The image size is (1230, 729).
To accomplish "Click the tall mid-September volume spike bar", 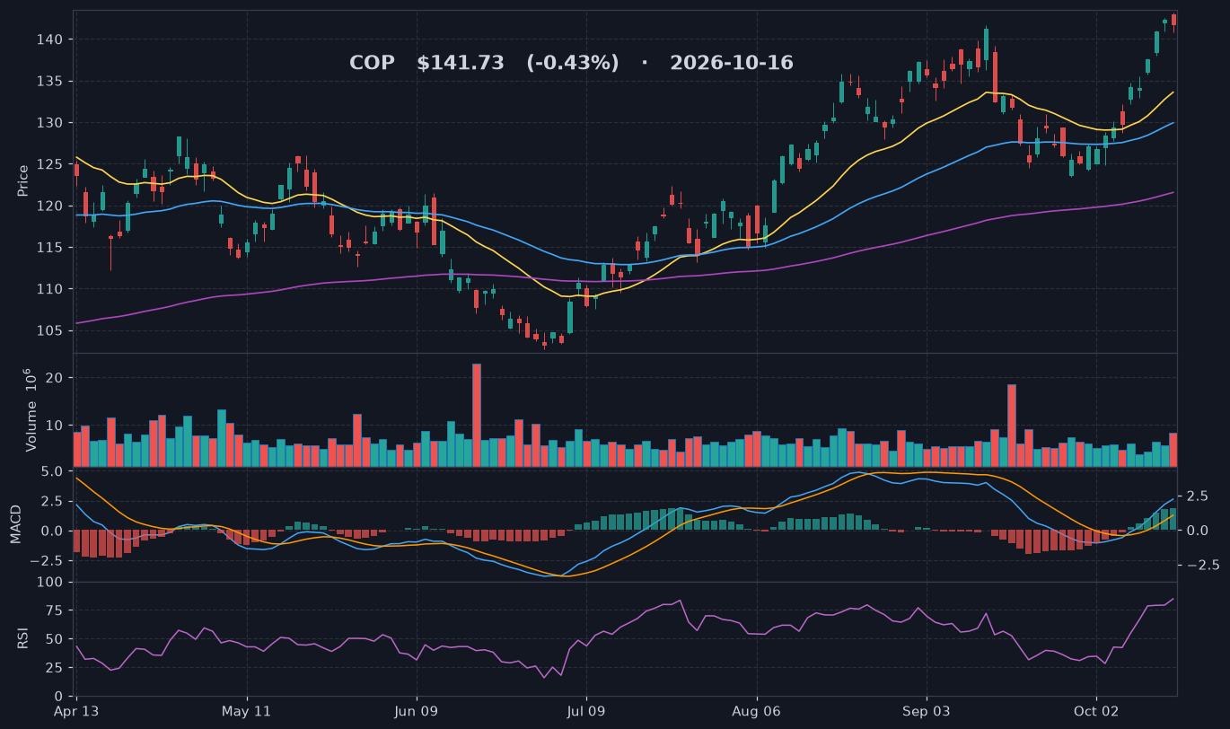I will tap(1012, 426).
